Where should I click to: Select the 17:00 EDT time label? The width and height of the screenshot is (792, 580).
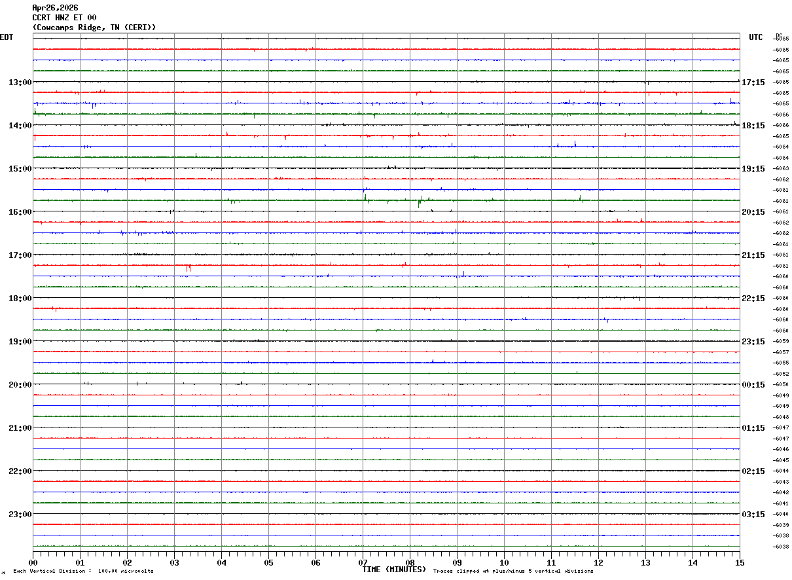tap(20, 255)
